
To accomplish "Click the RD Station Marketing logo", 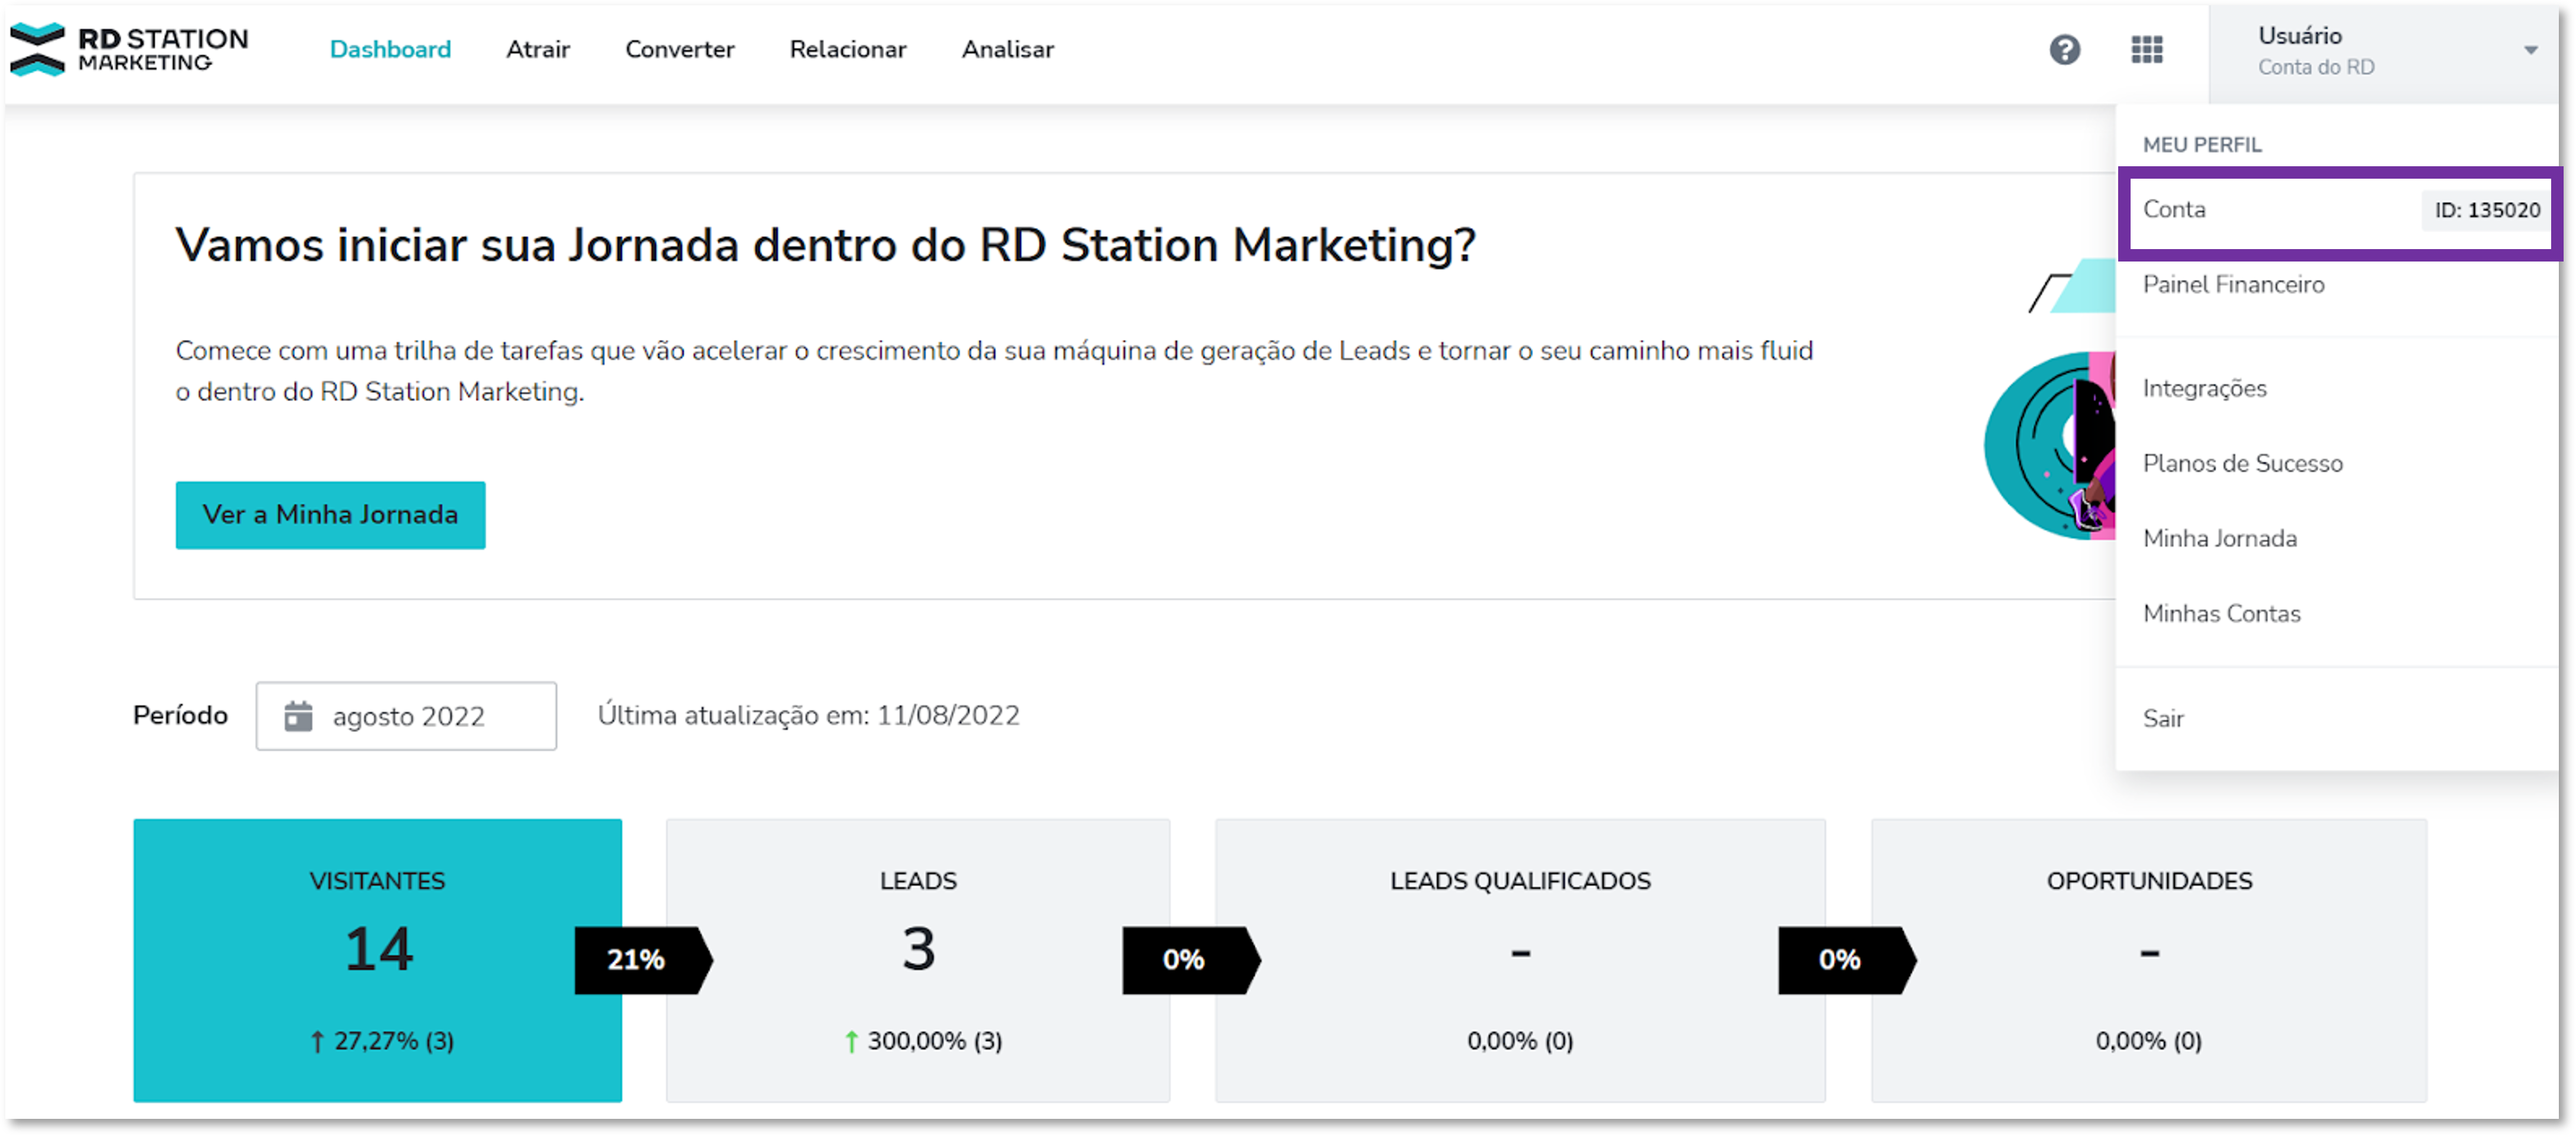I will tap(129, 49).
